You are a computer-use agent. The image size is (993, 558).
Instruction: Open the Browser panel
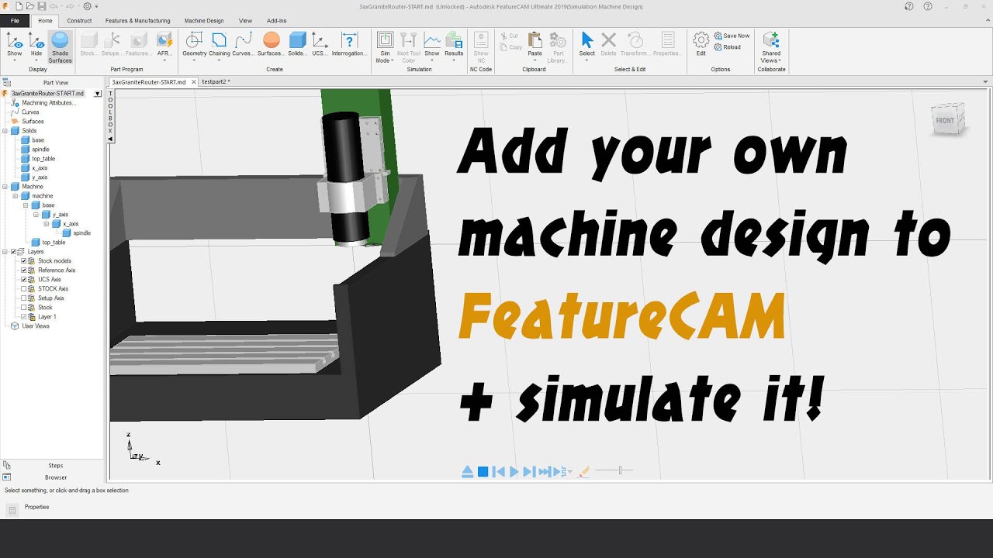(x=56, y=477)
